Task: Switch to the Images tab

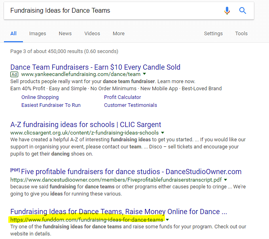Action: pos(38,34)
